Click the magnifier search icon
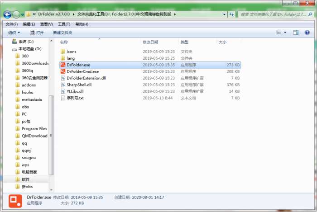The width and height of the screenshot is (317, 212). point(310,14)
